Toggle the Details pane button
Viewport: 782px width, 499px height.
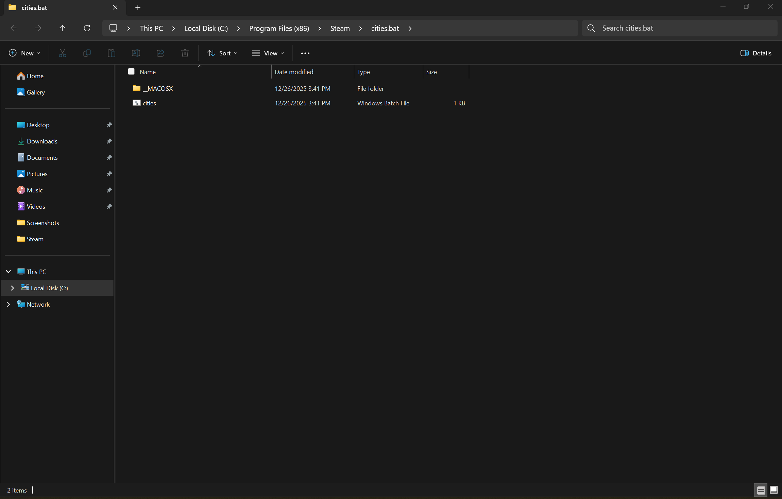756,53
